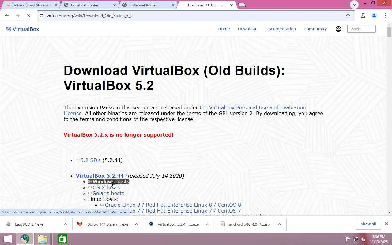Click the scrollbar up arrow
Screen dimensions: 392x245
pyautogui.click(x=389, y=24)
